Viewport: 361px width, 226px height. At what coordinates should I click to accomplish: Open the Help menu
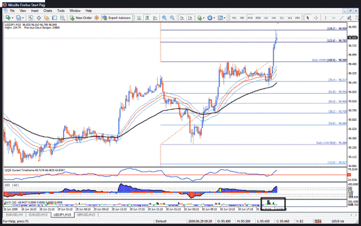coord(88,10)
